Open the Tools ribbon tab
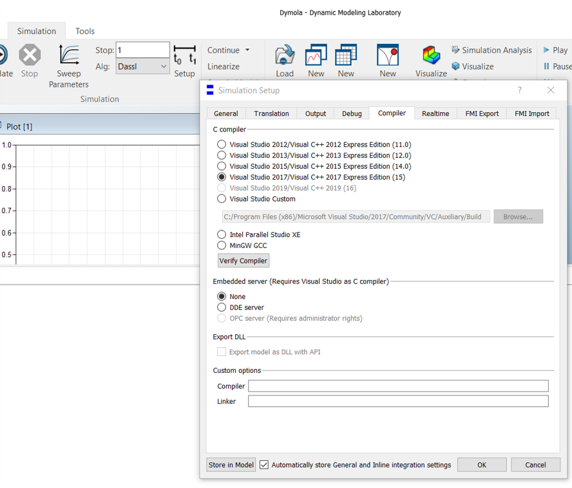572x488 pixels. pyautogui.click(x=84, y=31)
